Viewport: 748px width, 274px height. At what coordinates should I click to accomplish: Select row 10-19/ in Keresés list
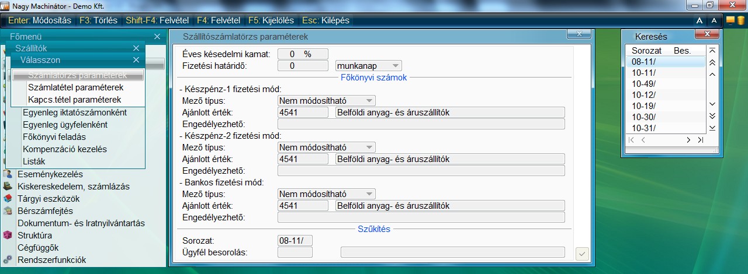point(666,106)
